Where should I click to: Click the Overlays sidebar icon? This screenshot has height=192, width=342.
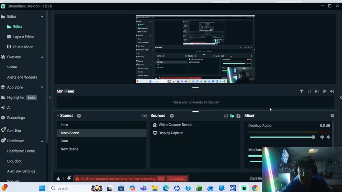point(3,57)
